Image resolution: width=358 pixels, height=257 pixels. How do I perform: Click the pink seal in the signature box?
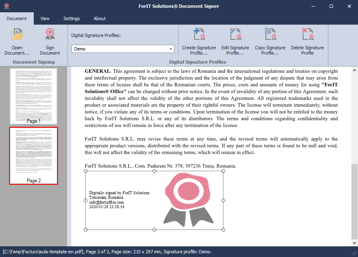[188, 200]
